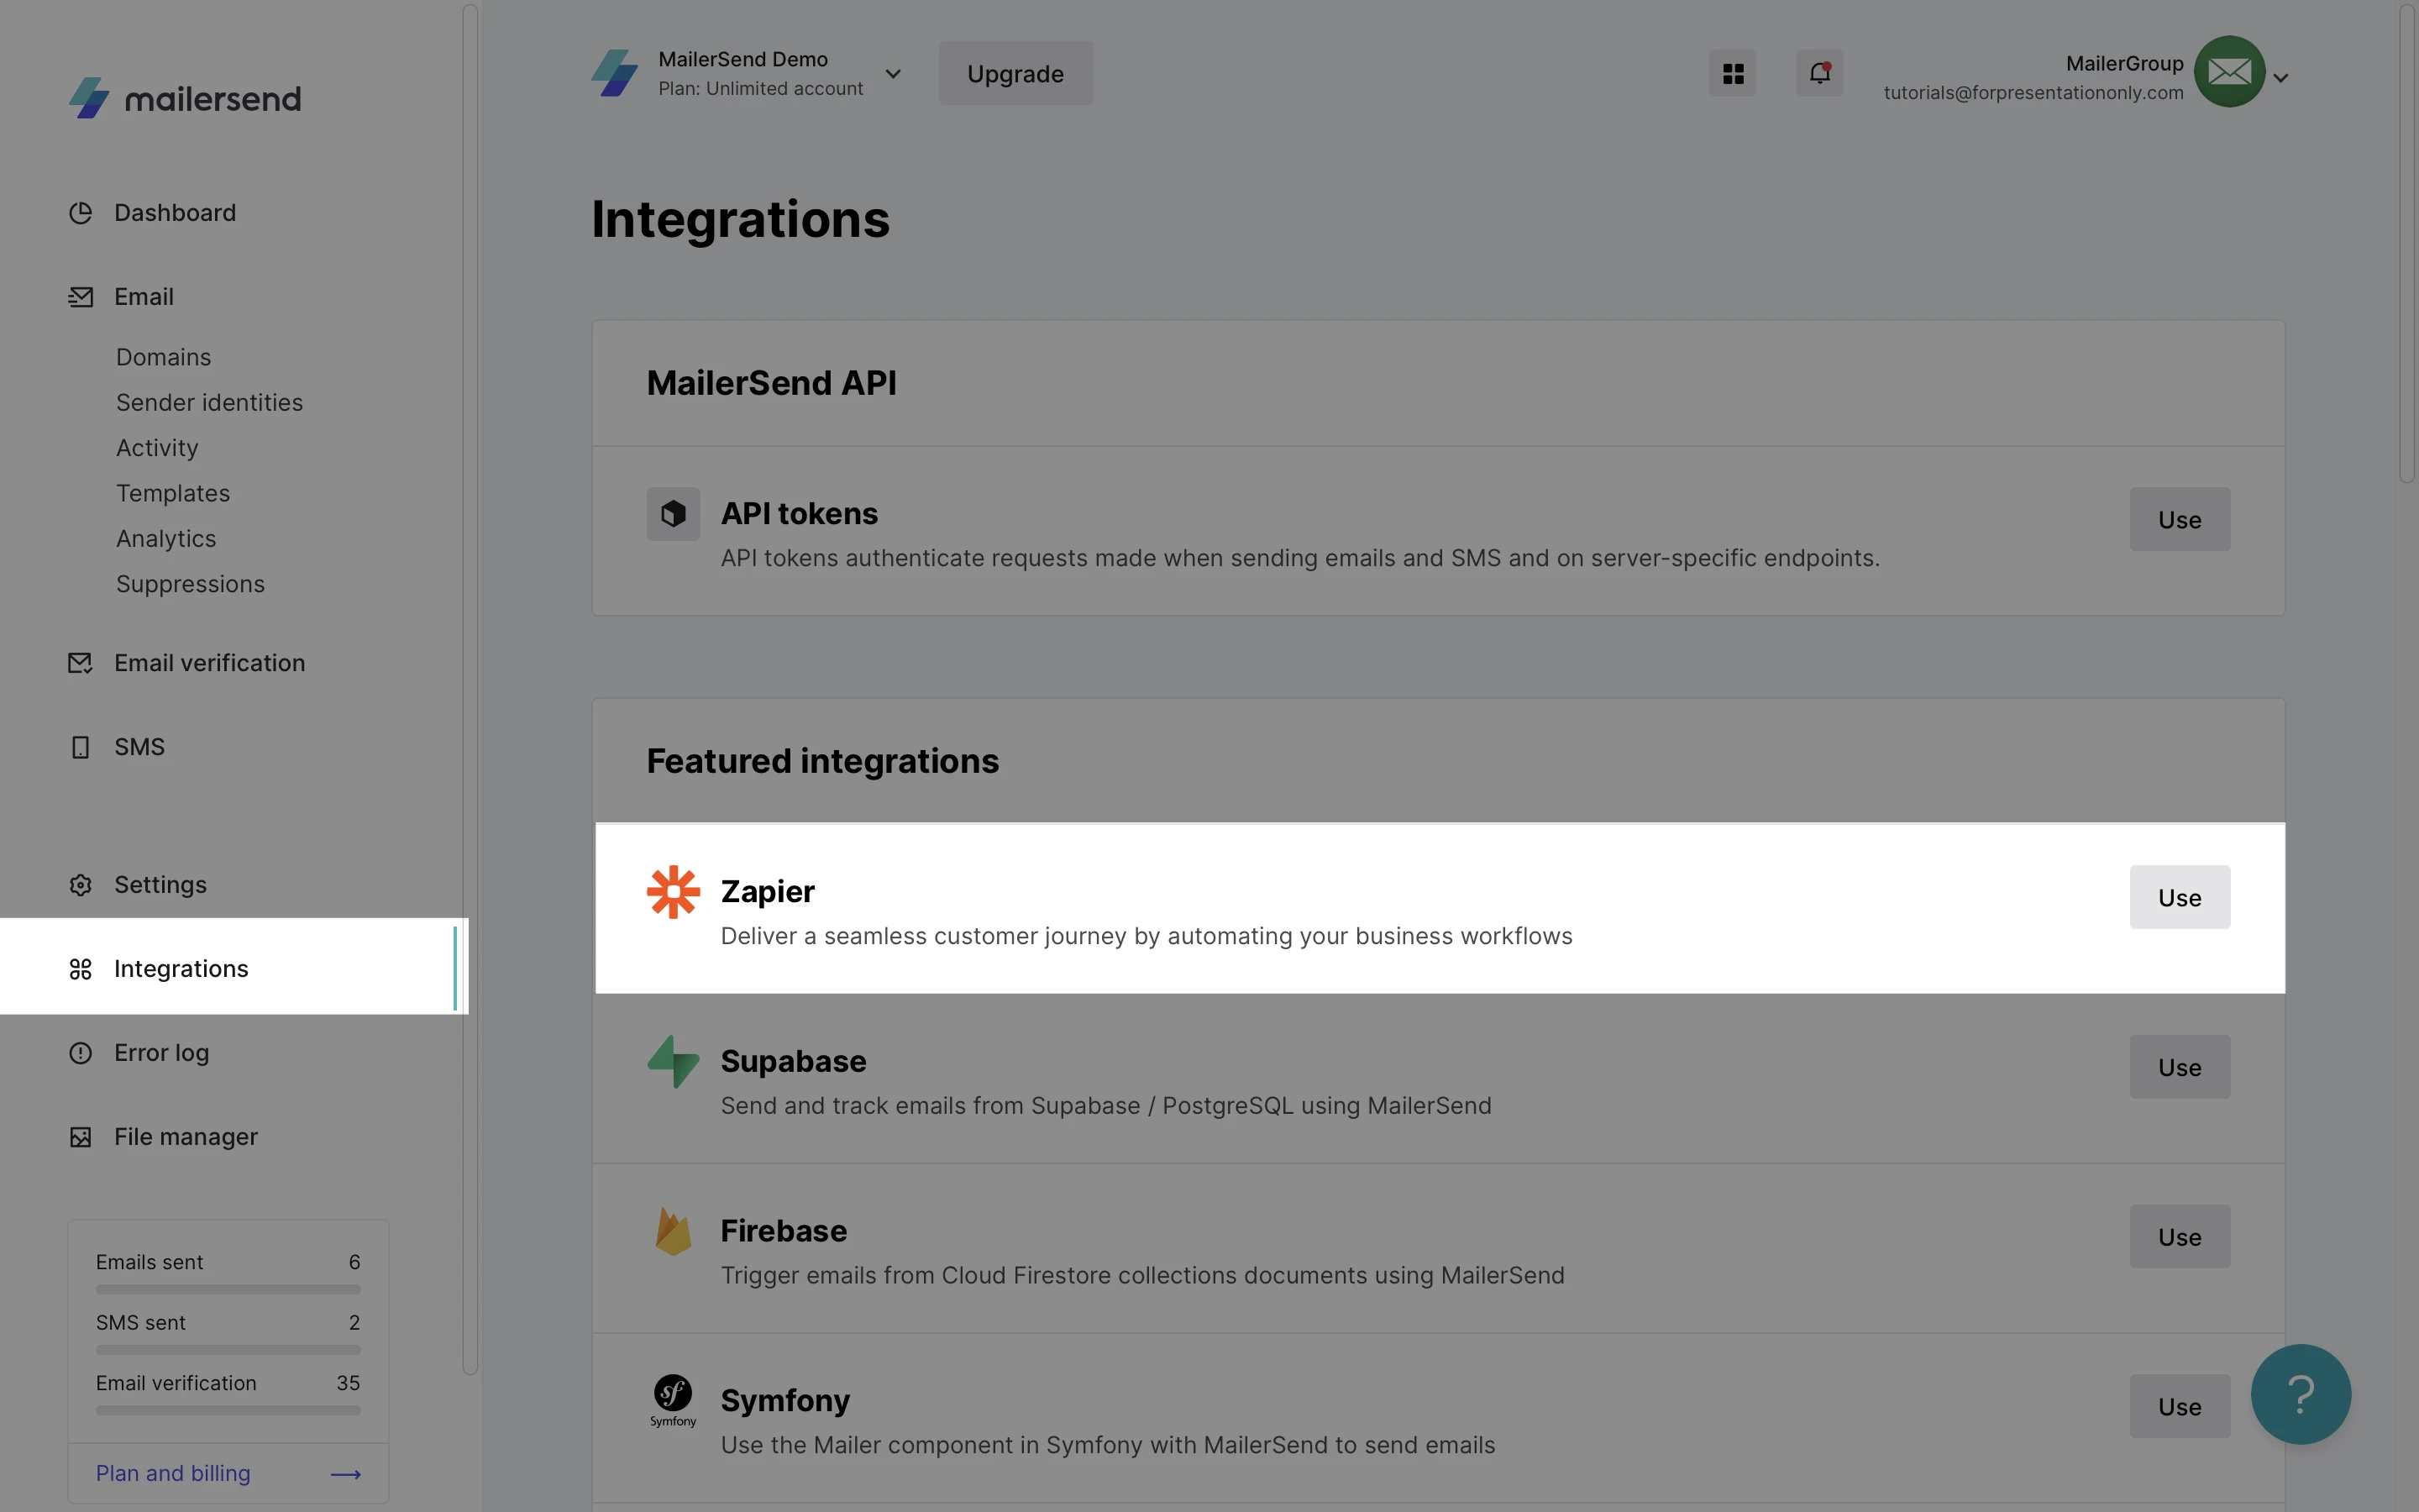Click the MailerGroup green envelope avatar

(x=2229, y=72)
